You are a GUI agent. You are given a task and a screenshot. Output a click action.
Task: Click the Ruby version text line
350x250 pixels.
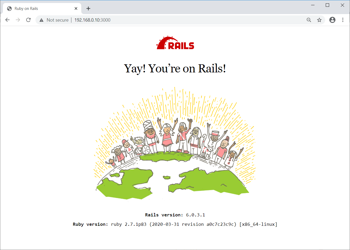tap(175, 224)
